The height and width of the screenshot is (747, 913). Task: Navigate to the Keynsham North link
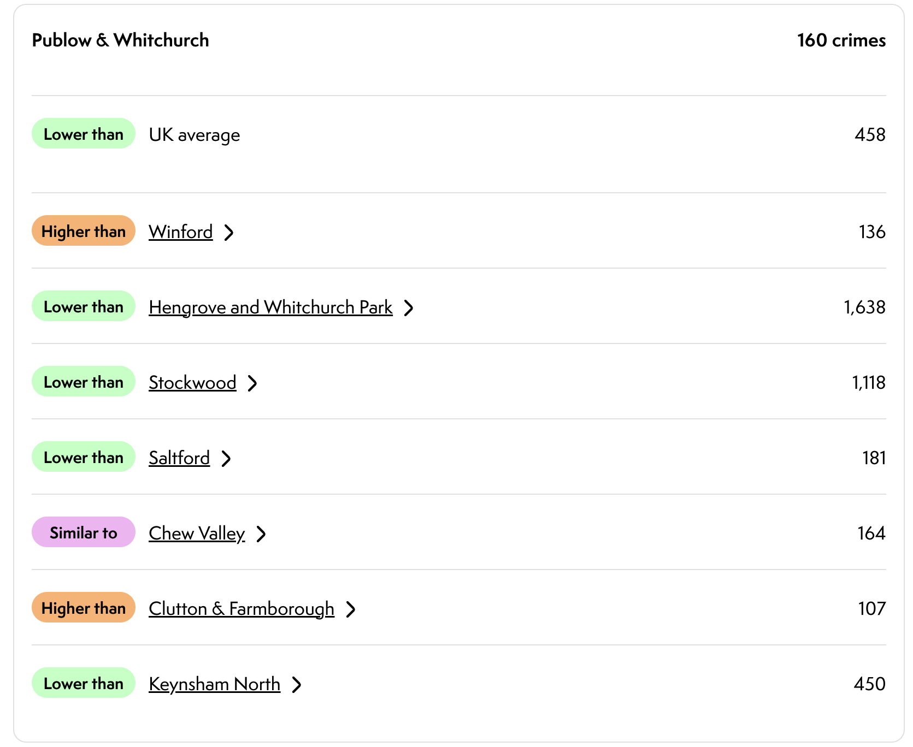(x=214, y=684)
